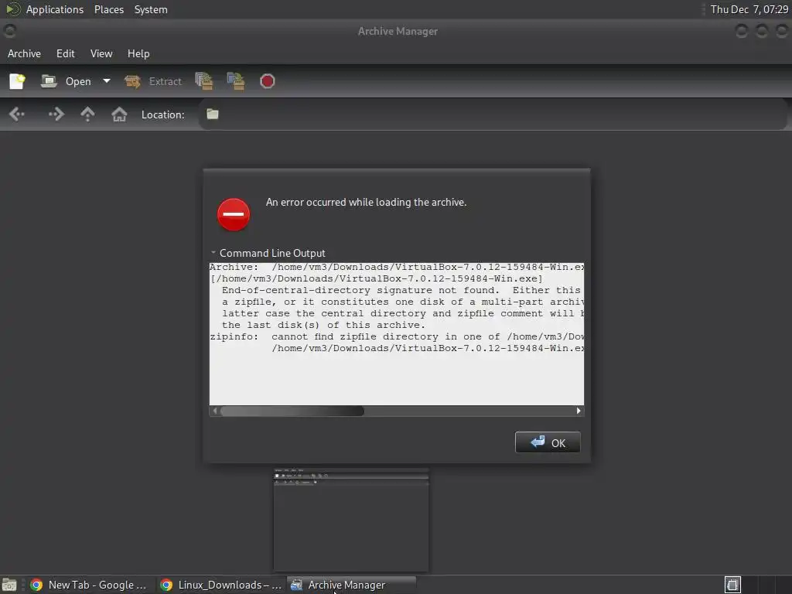Click the scrollbar left arrow in output

click(x=215, y=411)
